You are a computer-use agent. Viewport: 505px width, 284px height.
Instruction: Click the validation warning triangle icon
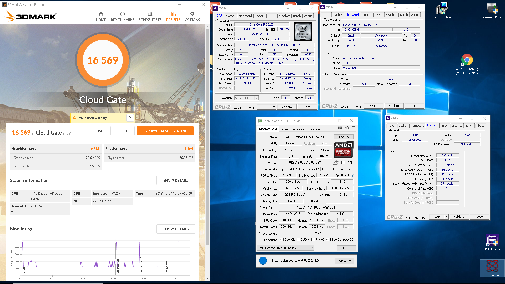(x=74, y=118)
